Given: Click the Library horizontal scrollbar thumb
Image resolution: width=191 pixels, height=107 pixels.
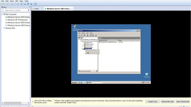Looking at the screenshot, I should coord(13,103).
